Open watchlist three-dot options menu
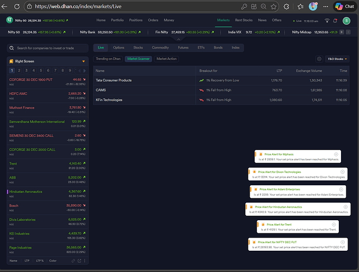This screenshot has height=272, width=359. [x=85, y=261]
